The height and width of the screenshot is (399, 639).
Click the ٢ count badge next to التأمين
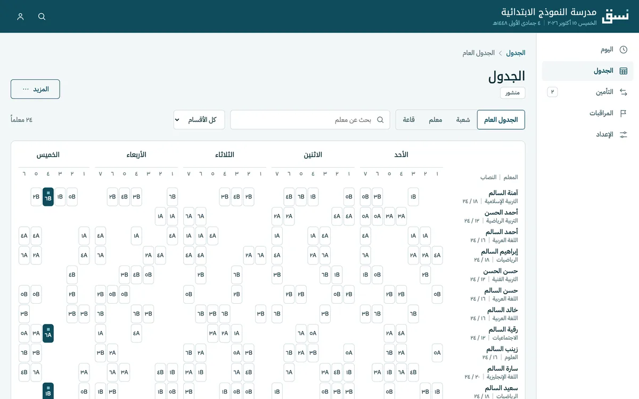pos(553,92)
